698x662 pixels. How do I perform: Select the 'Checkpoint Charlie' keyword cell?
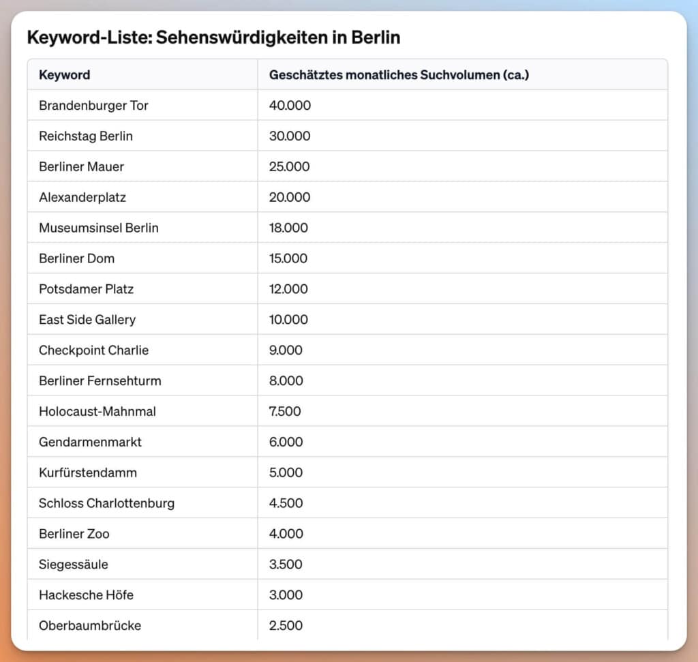point(93,350)
